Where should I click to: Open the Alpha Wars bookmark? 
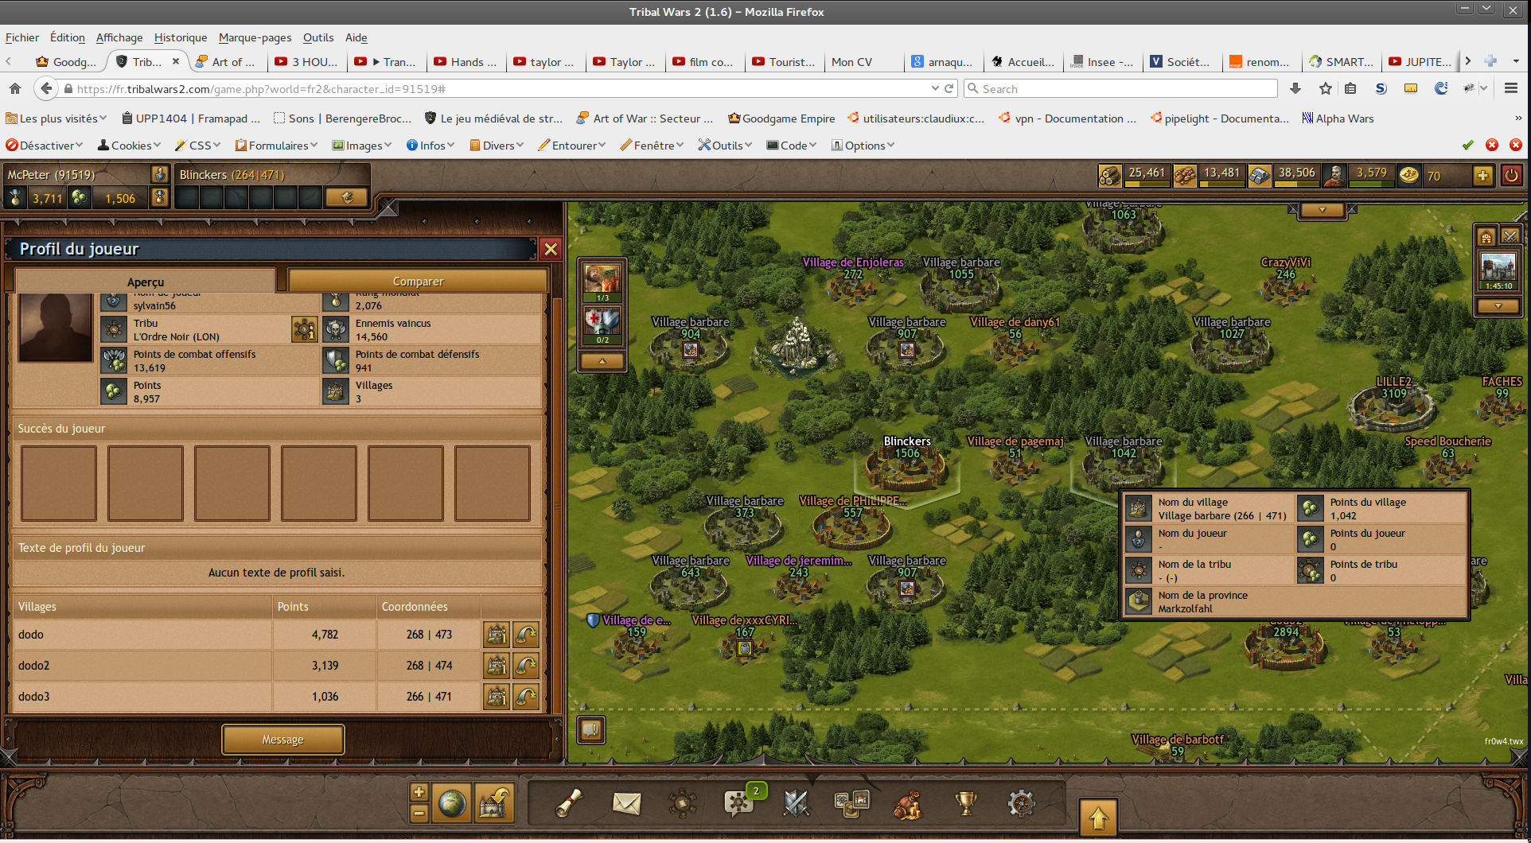pyautogui.click(x=1338, y=118)
